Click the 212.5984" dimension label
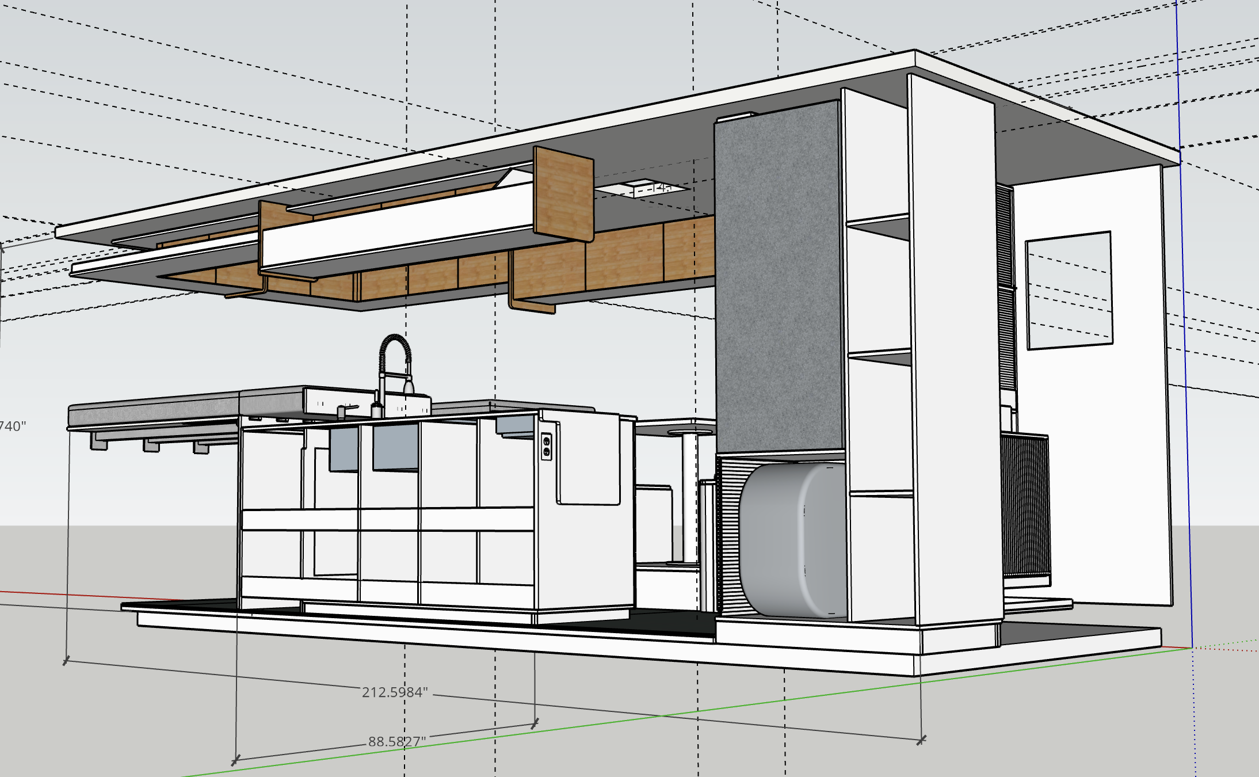This screenshot has width=1259, height=777. coord(395,692)
